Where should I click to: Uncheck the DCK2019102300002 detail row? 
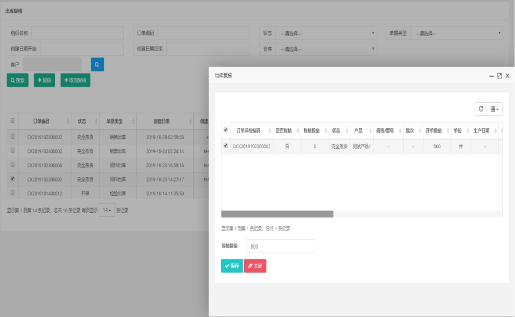tap(226, 145)
